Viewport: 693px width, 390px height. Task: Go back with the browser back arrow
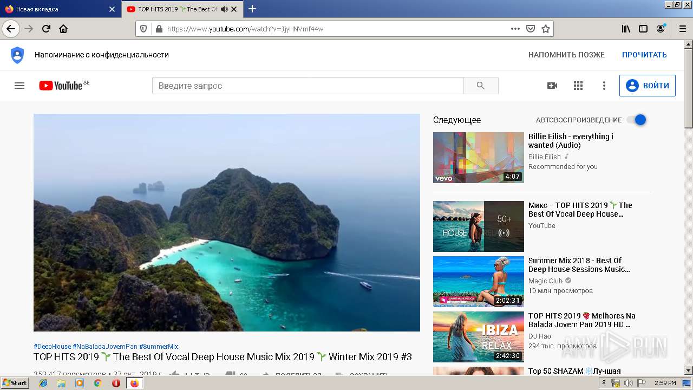click(x=11, y=29)
